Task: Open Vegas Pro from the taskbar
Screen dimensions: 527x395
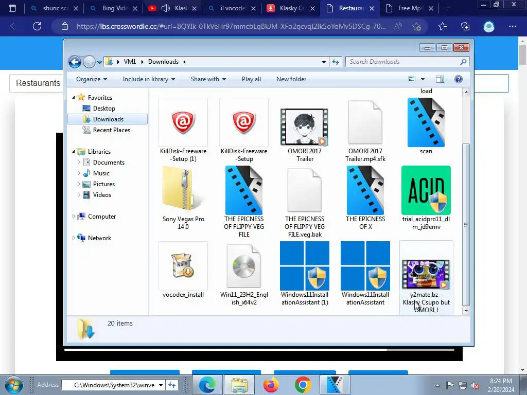Action: pos(335,385)
